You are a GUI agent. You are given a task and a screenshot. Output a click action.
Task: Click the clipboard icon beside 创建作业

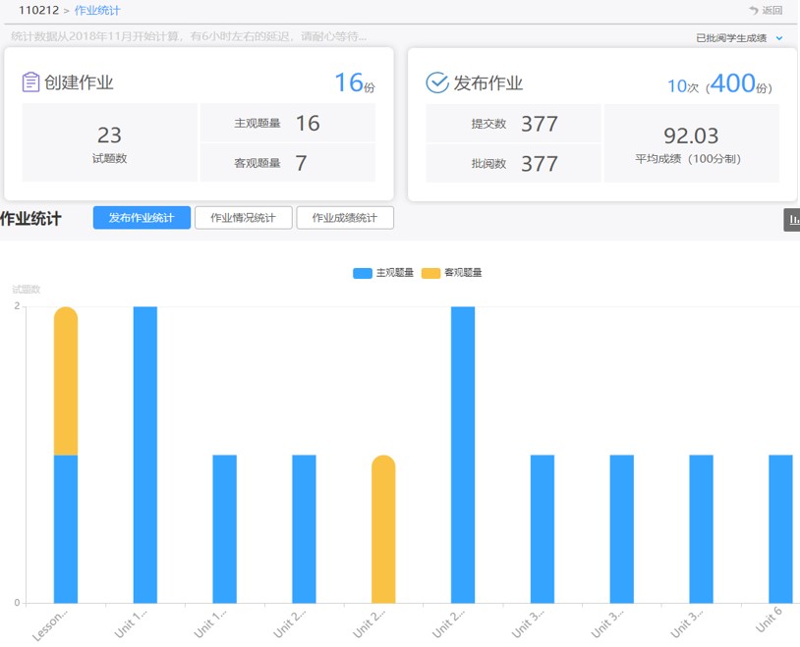coord(30,82)
